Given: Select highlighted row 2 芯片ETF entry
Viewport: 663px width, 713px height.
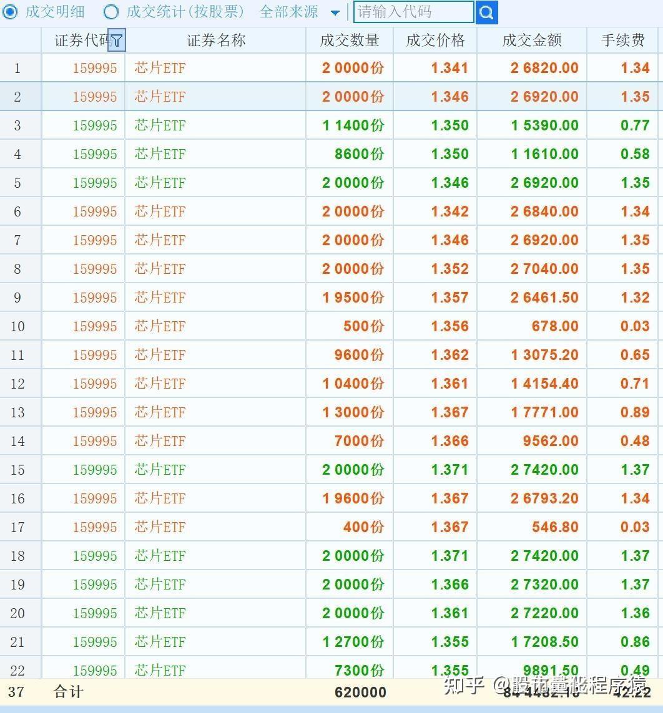Looking at the screenshot, I should click(x=160, y=97).
